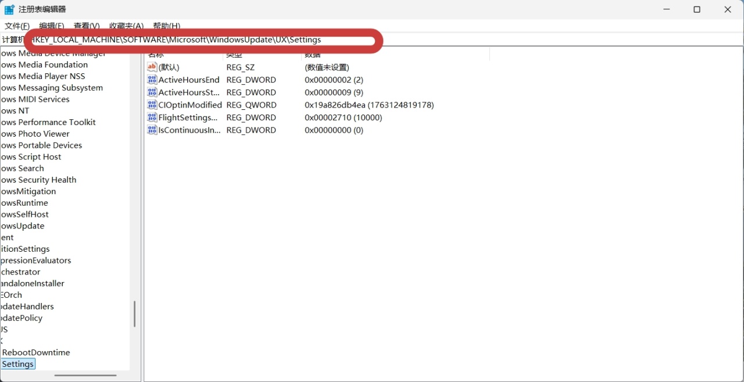Open the 帮助(H) menu
The image size is (744, 382).
click(166, 26)
